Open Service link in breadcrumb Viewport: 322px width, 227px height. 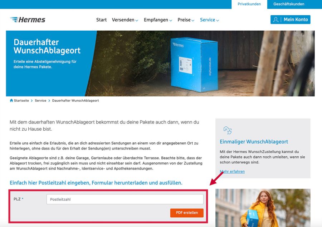click(x=40, y=101)
